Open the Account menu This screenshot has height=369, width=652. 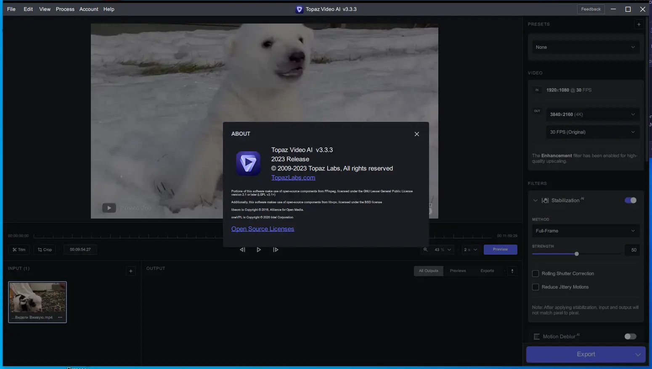[x=89, y=9]
